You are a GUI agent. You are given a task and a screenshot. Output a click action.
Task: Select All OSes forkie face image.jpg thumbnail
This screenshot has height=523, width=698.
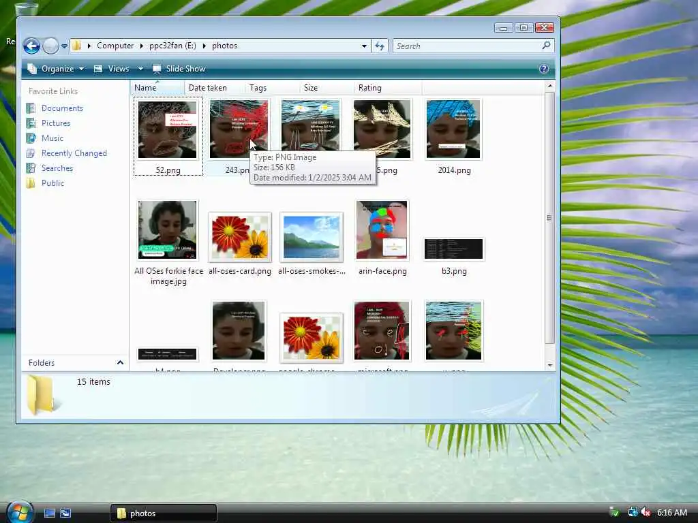tap(168, 230)
